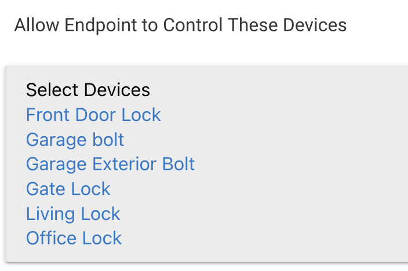Select the Living Lock device
The image size is (408, 271).
tap(73, 214)
